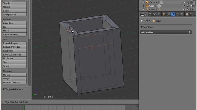Screen dimensions: 197x110
Task: Open the Object Constraints chain tab
Action: (x=168, y=14)
